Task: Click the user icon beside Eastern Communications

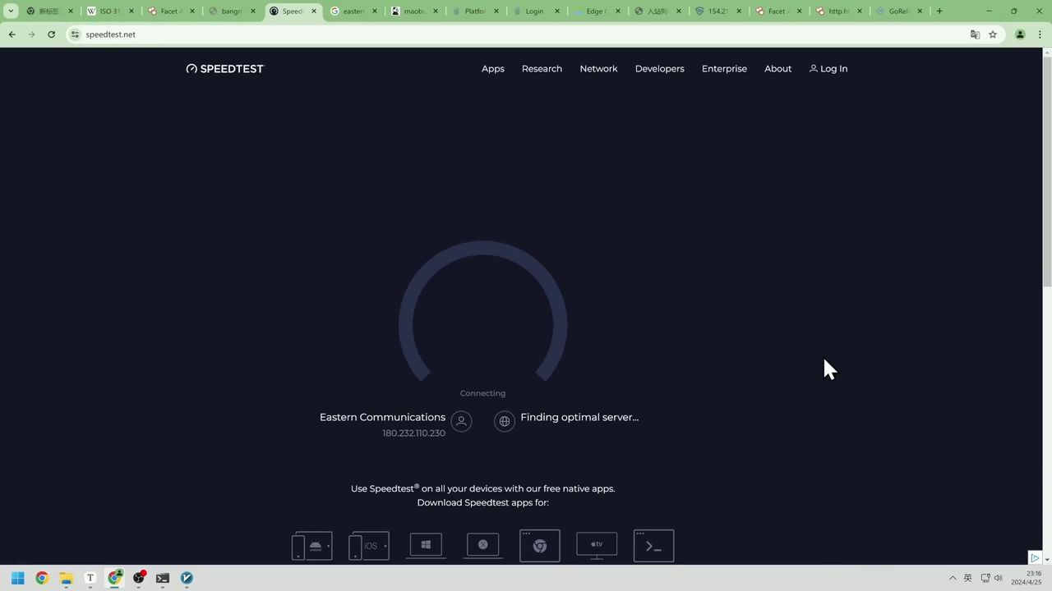Action: click(462, 421)
